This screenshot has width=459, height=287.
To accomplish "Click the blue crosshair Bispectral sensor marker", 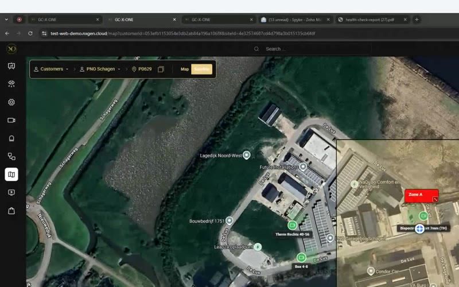I will pyautogui.click(x=419, y=228).
